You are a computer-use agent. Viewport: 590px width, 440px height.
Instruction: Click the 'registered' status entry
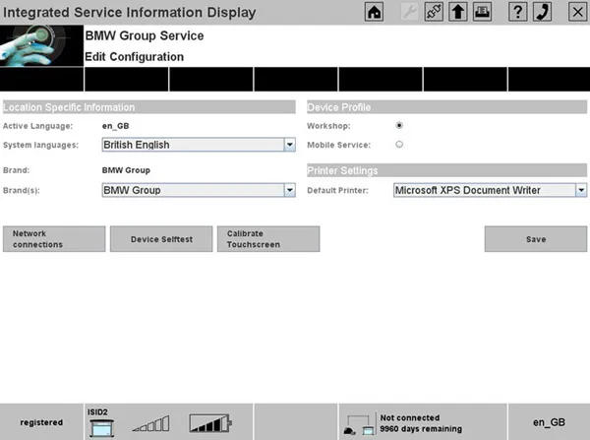[41, 422]
